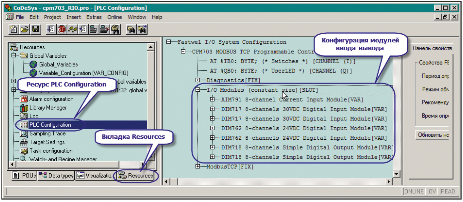Click the PLC Configuration icon
463x202 pixels.
[24, 125]
